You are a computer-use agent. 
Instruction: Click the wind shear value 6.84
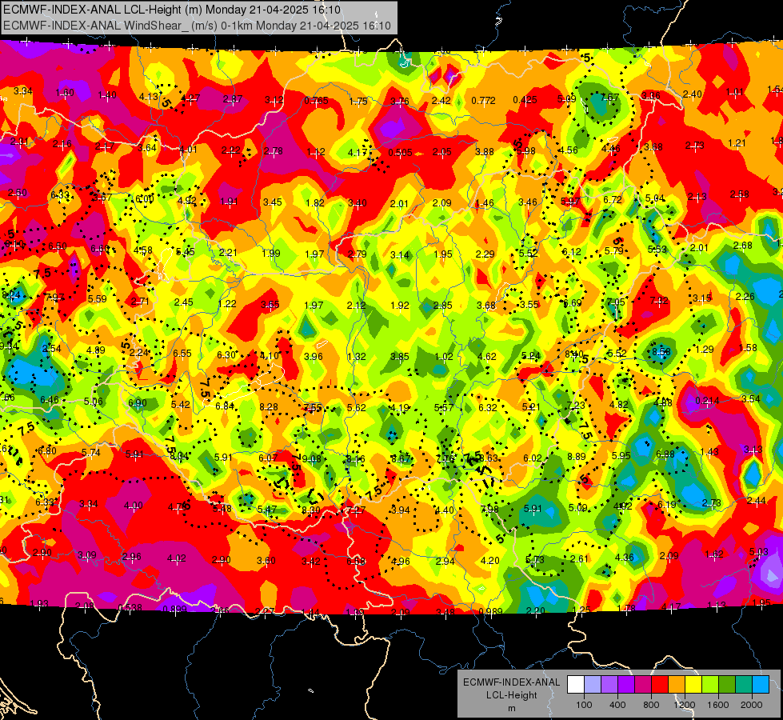tap(225, 406)
